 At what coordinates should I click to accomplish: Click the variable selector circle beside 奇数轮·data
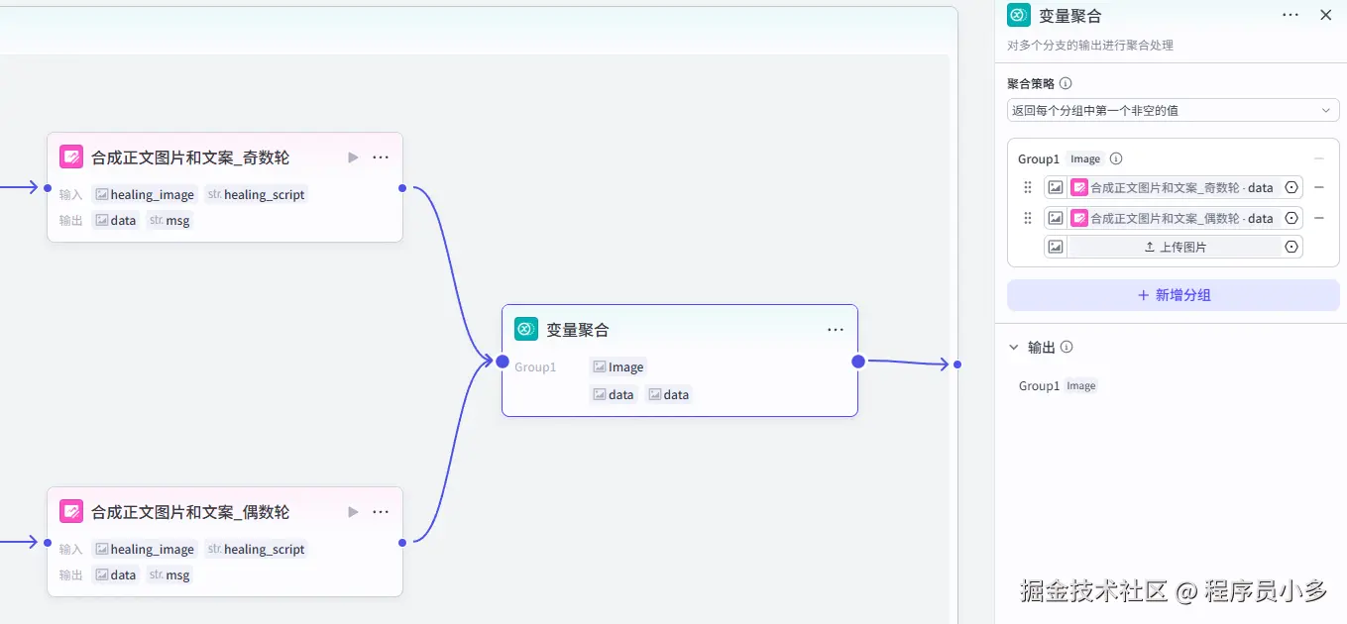click(x=1291, y=187)
